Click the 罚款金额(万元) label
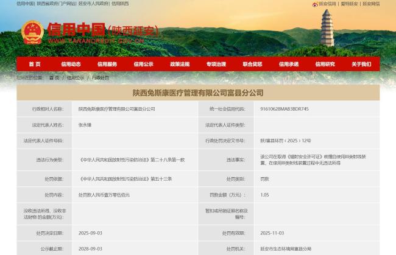Image resolution: width=396 pixels, height=255 pixels. (x=227, y=195)
